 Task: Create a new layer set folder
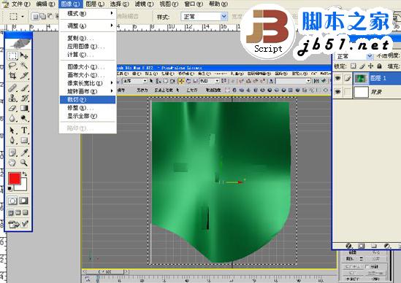pos(374,246)
